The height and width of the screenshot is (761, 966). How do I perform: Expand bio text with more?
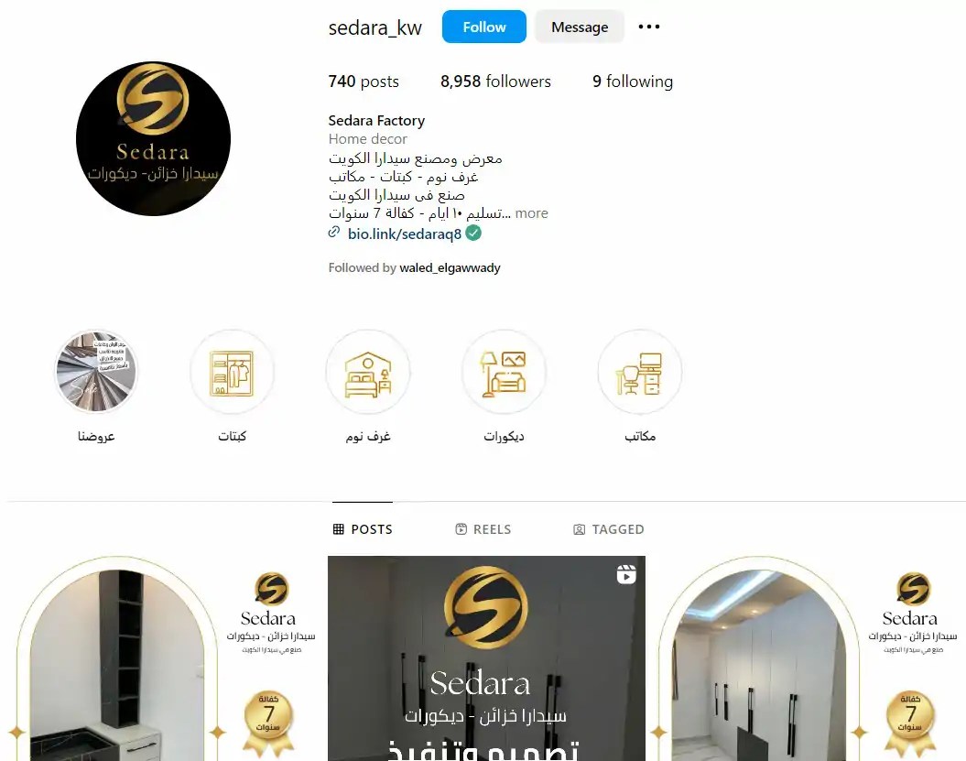[x=531, y=213]
